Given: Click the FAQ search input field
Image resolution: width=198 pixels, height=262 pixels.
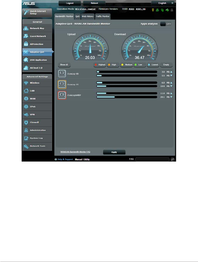Looking at the screenshot, I should click(152, 159).
